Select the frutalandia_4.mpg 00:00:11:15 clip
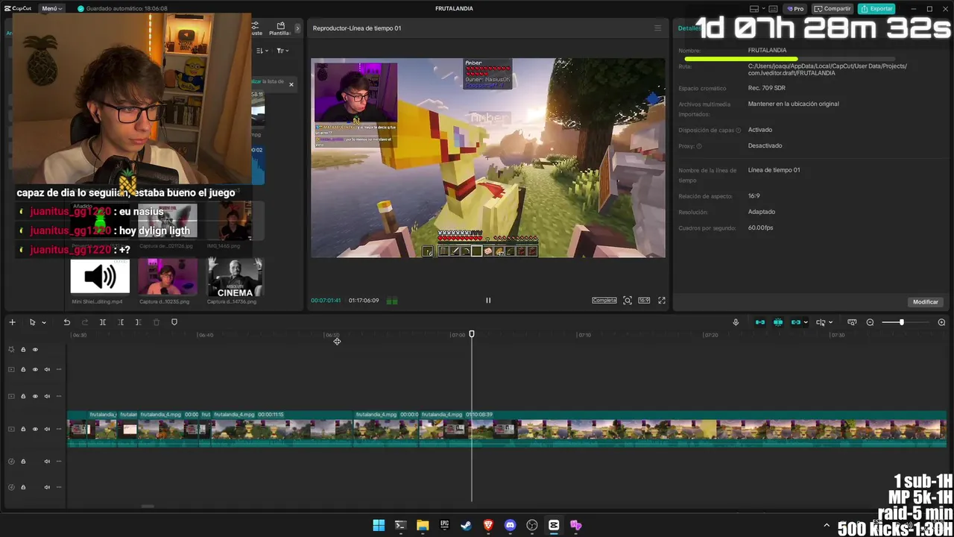The width and height of the screenshot is (954, 537). coord(281,428)
